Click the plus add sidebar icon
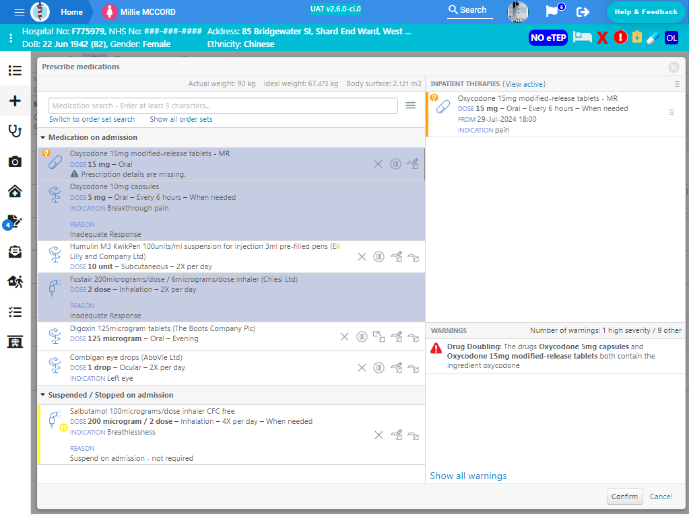The image size is (689, 516). [15, 101]
